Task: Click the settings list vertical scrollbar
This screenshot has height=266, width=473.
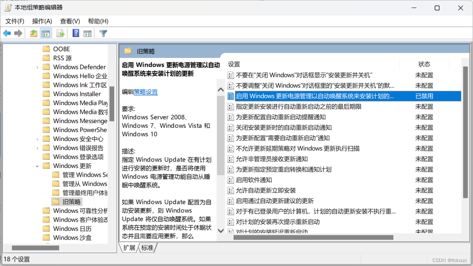Action: click(465, 132)
